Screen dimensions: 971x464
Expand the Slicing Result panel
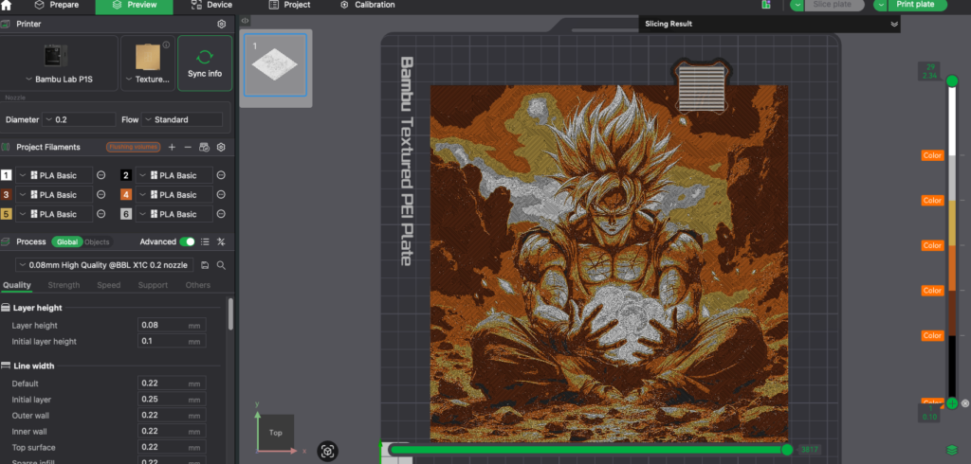pyautogui.click(x=893, y=25)
